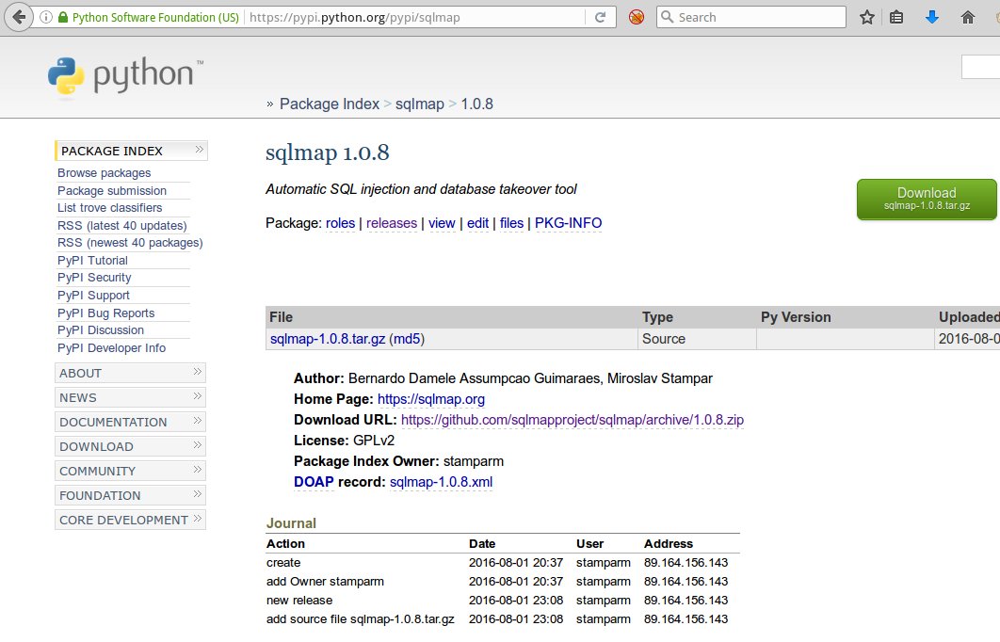Select the 'new release' journal row
This screenshot has height=642, width=1000.
503,601
